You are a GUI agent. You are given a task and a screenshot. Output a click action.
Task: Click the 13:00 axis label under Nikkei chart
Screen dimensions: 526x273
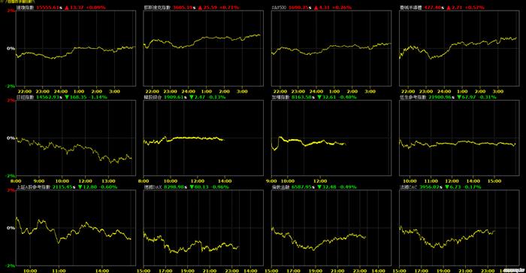108,181
